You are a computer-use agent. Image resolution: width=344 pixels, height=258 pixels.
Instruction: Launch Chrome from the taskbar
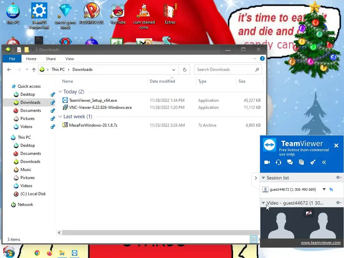point(37,253)
